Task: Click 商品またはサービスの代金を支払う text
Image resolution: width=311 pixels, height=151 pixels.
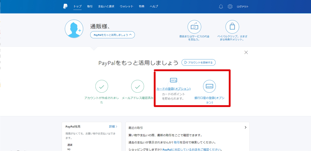Action: click(x=194, y=38)
